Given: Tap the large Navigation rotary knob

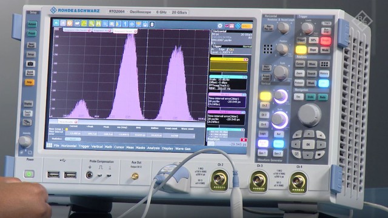Looking at the screenshot, I should click(x=309, y=114).
